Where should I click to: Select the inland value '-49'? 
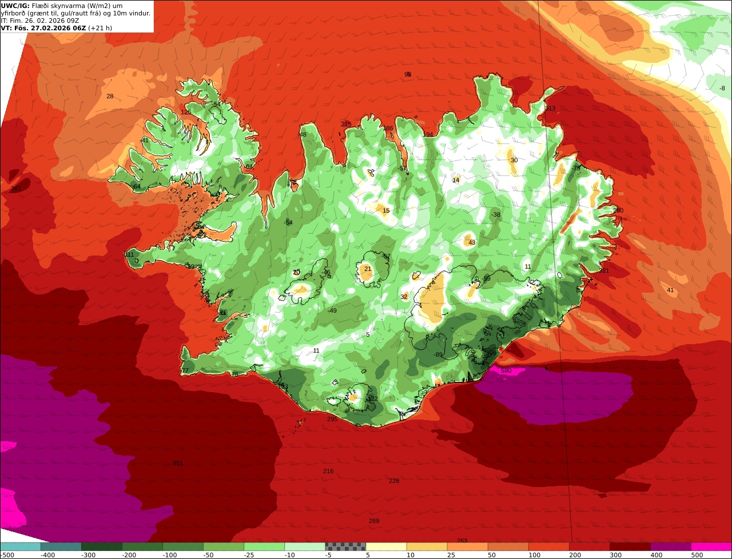click(x=332, y=310)
